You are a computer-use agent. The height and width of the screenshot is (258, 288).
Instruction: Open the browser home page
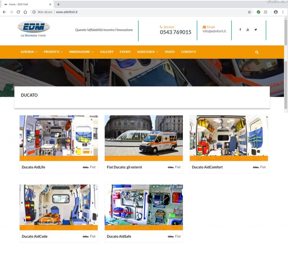tap(25, 12)
